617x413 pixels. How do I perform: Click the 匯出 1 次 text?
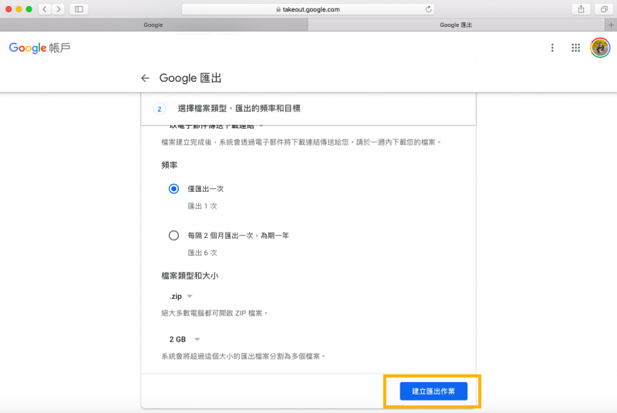[x=202, y=206]
